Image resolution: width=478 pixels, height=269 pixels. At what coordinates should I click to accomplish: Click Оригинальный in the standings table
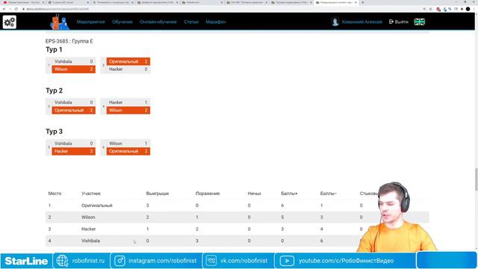97,205
